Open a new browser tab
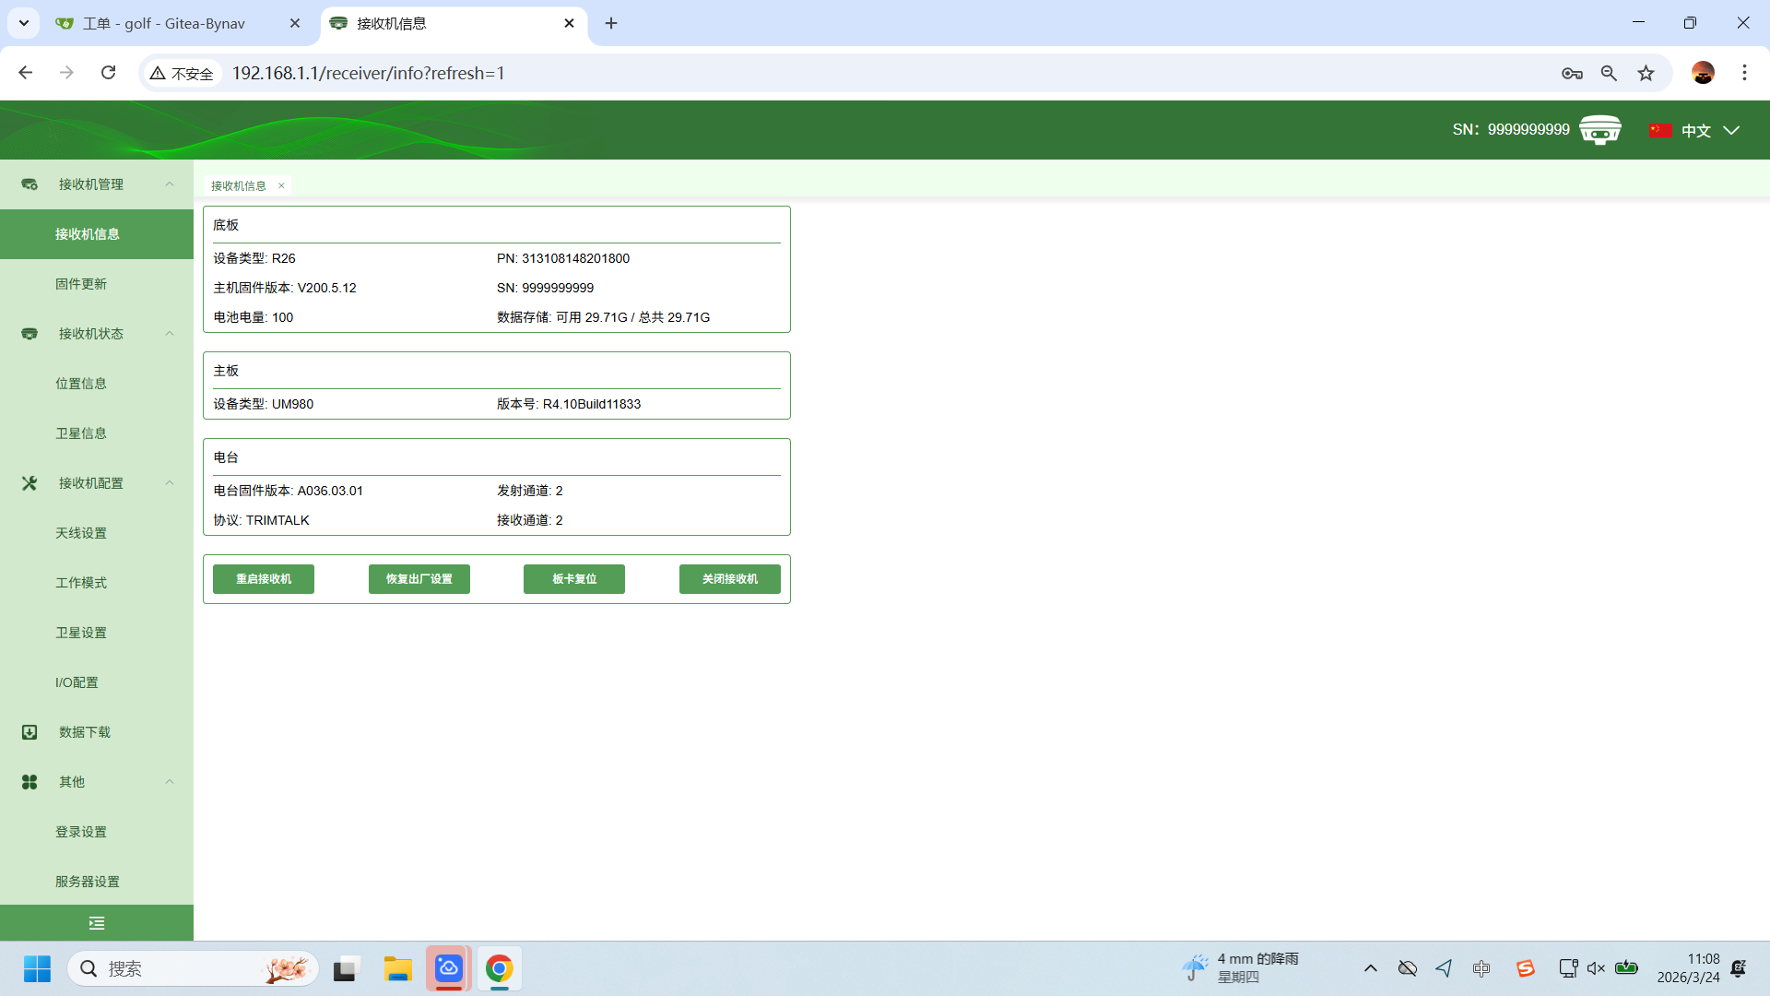This screenshot has height=996, width=1770. click(611, 23)
